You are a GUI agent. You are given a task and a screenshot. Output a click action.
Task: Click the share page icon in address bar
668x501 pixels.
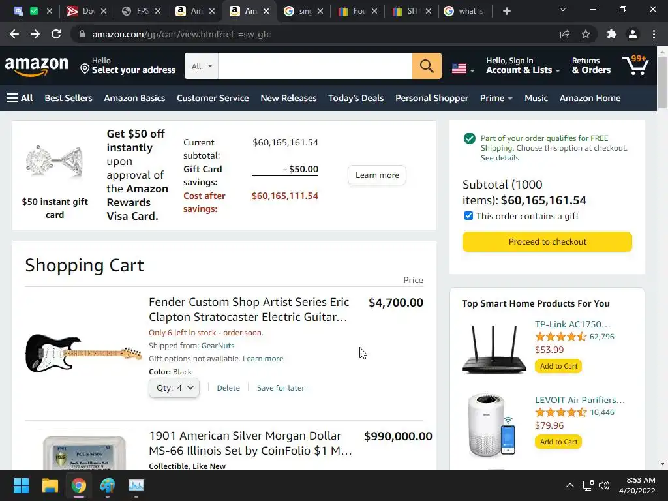565,34
